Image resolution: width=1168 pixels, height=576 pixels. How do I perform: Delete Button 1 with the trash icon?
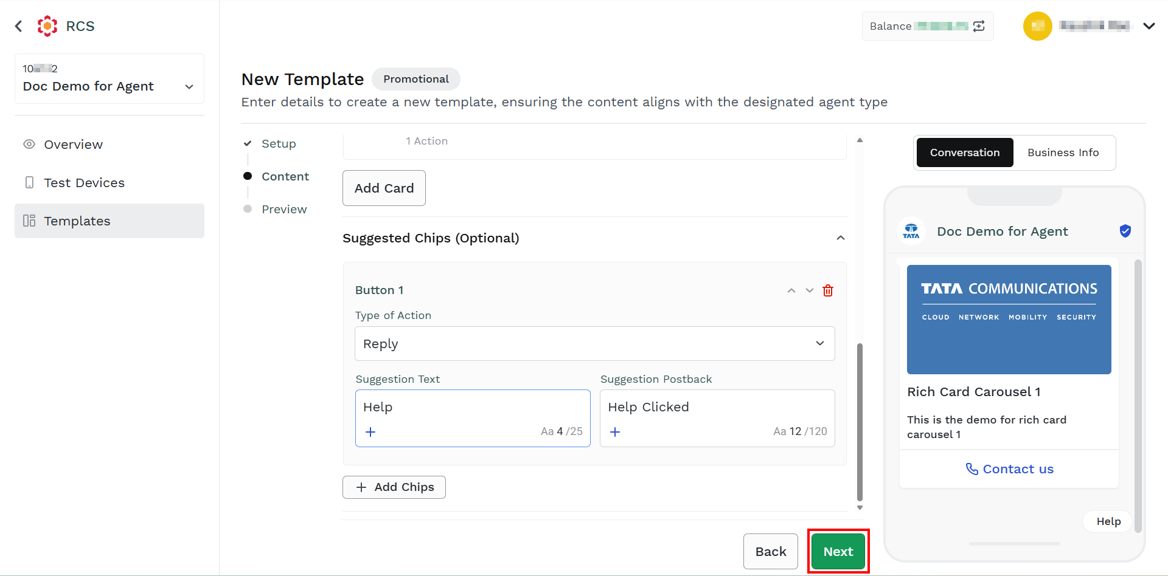click(828, 290)
